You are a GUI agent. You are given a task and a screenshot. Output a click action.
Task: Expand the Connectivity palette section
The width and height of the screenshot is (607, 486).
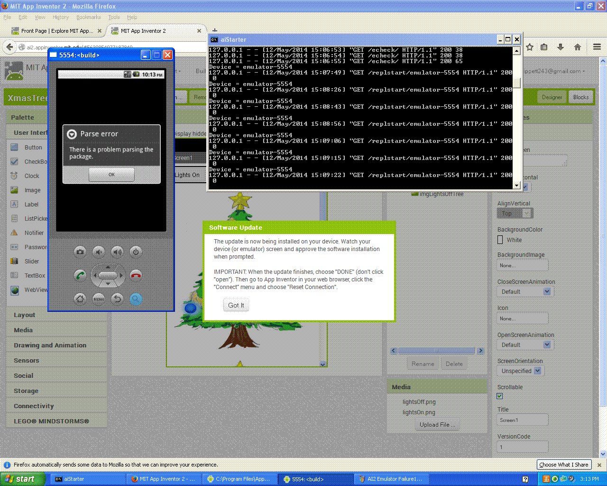[57, 406]
